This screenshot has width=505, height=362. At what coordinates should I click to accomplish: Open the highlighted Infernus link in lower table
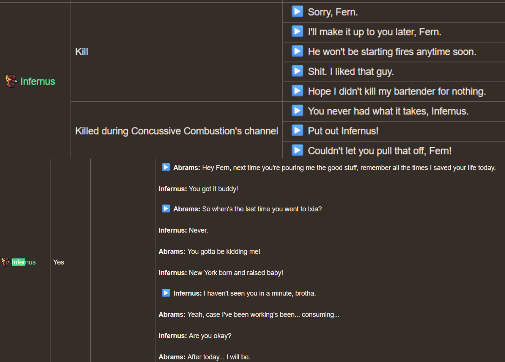[x=24, y=262]
